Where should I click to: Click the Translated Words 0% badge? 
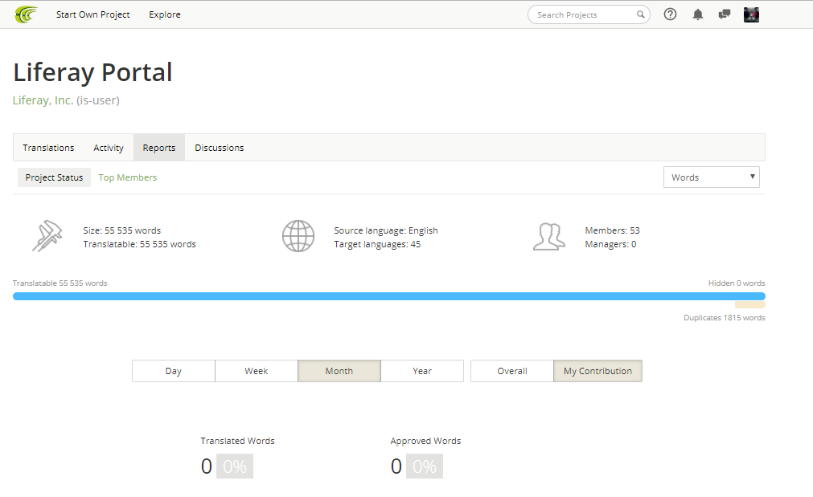coord(234,466)
